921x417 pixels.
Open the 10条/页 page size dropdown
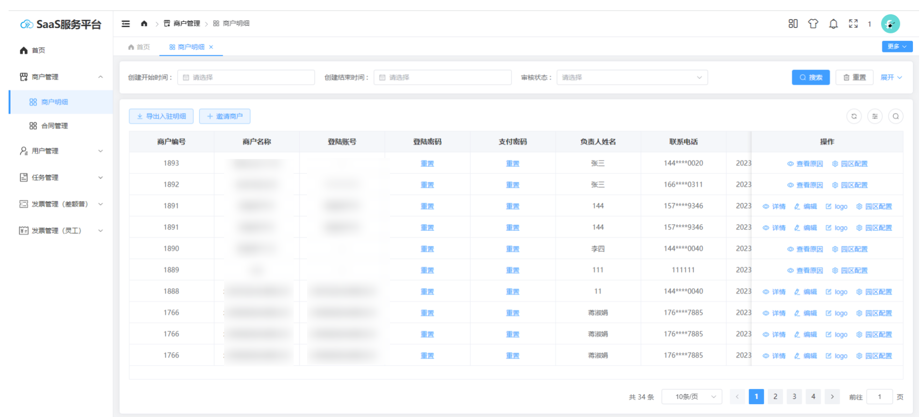pyautogui.click(x=691, y=397)
